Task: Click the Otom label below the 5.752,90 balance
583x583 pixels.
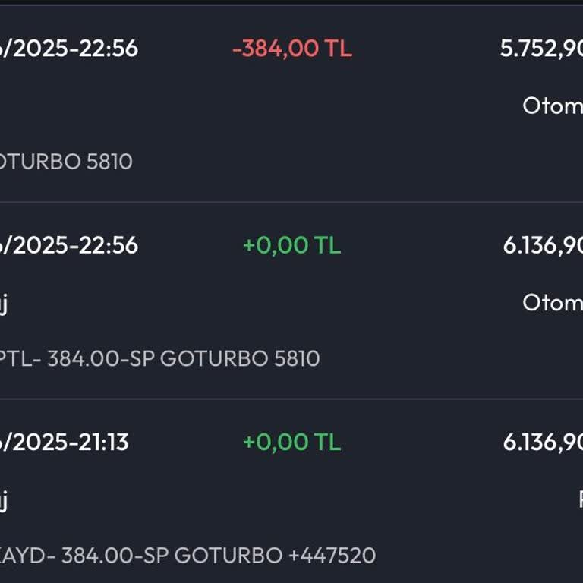Action: click(x=552, y=106)
